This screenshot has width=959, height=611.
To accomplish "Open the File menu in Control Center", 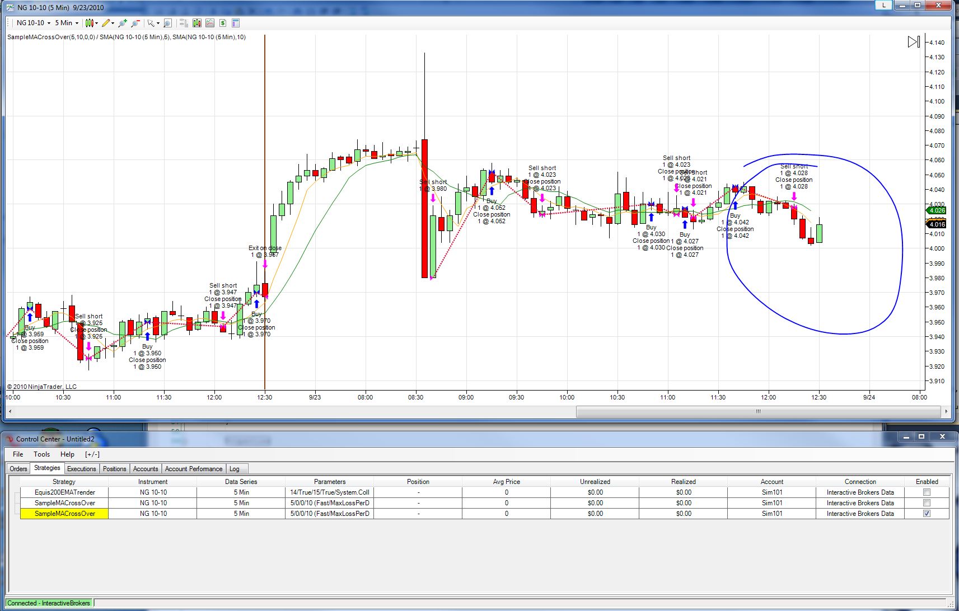I will [18, 454].
